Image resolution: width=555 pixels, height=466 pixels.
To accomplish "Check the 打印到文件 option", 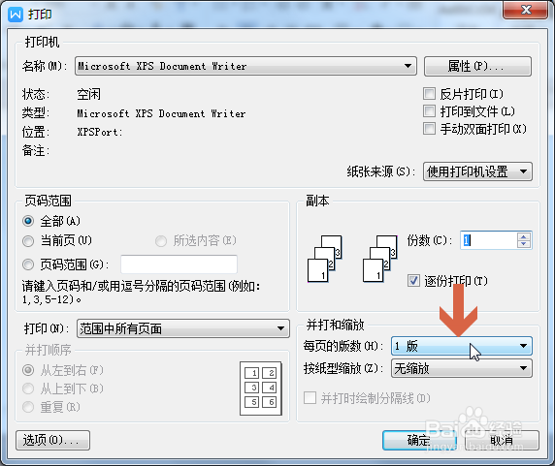I will pyautogui.click(x=429, y=111).
